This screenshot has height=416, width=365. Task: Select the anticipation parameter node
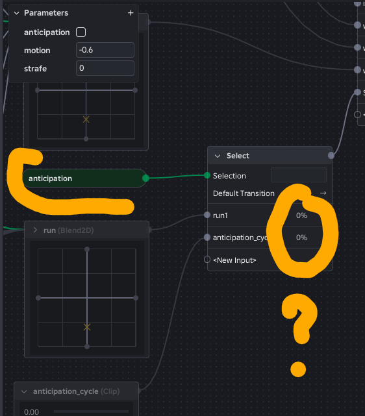pyautogui.click(x=84, y=178)
